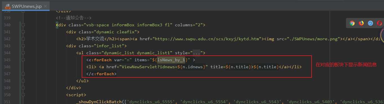The image size is (384, 104).
Task: Collapse the script block at line 350
Action: [x=23, y=95]
